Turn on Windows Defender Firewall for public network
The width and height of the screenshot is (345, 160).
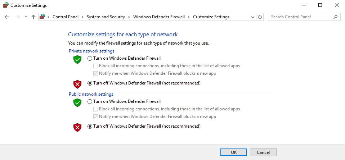(90, 101)
